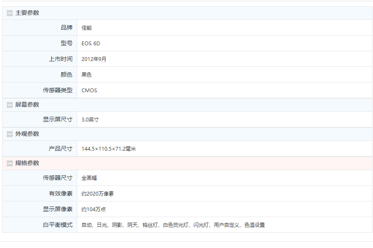Screen dimensions: 373x248
Task: Select the sensor type value CMOS
Action: [89, 91]
